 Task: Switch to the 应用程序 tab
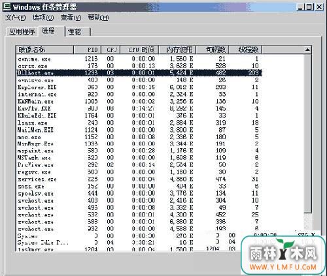[x=22, y=32]
